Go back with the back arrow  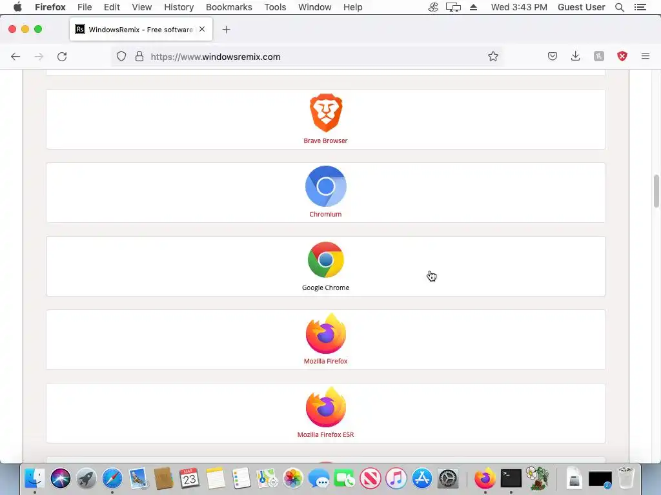15,57
